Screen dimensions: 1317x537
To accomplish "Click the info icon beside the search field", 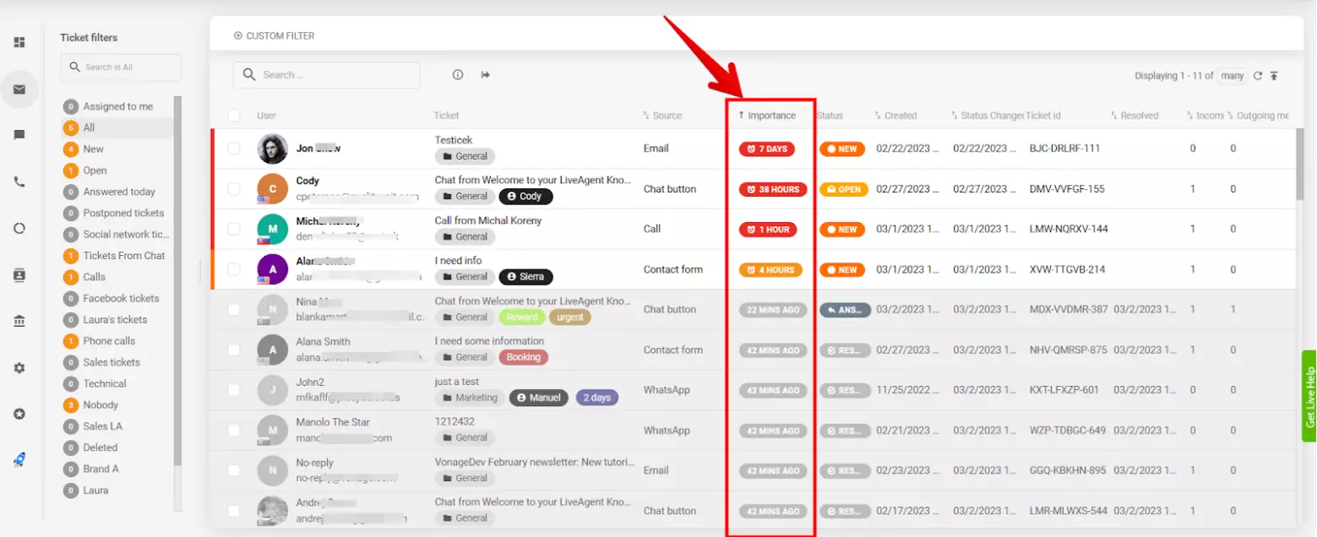I will coord(457,74).
